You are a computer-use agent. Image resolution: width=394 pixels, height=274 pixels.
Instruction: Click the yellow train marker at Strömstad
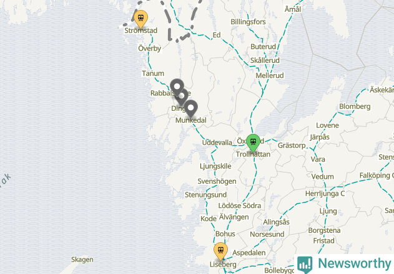pyautogui.click(x=140, y=19)
